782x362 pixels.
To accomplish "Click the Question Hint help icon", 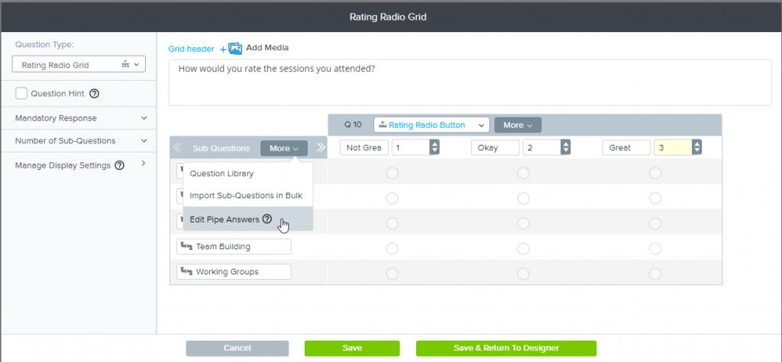I will tap(95, 94).
